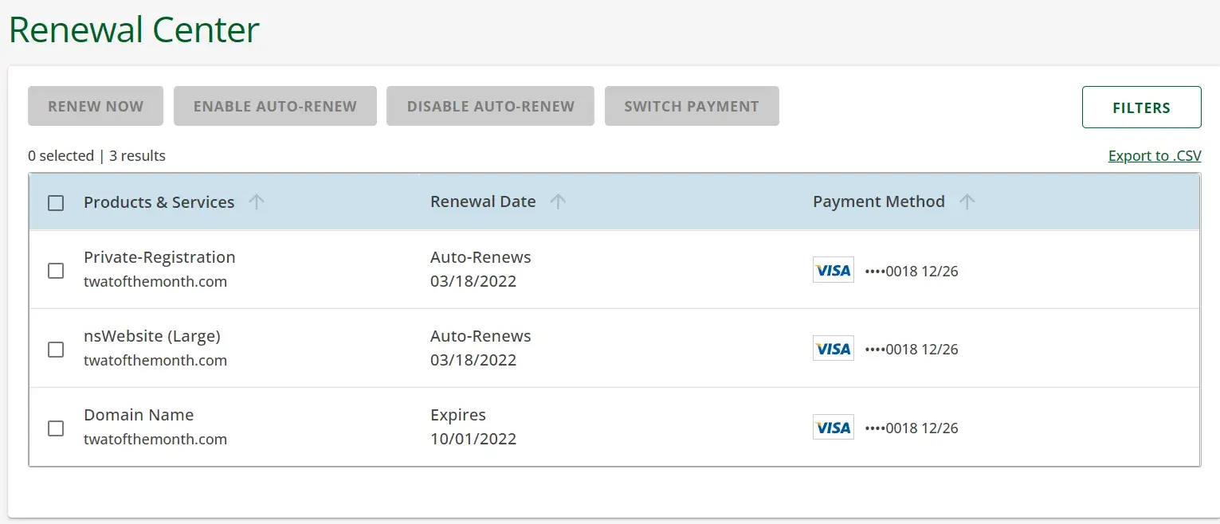
Task: Click sort arrow next to Products & Services
Action: point(256,202)
